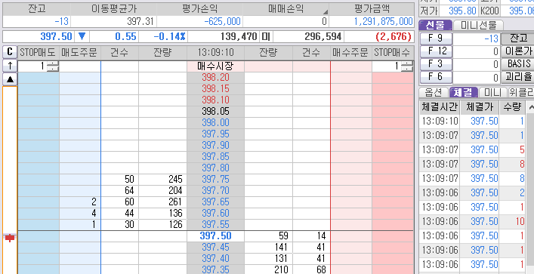
Task: Click the ↑ arrow button under C
Action: coord(10,66)
